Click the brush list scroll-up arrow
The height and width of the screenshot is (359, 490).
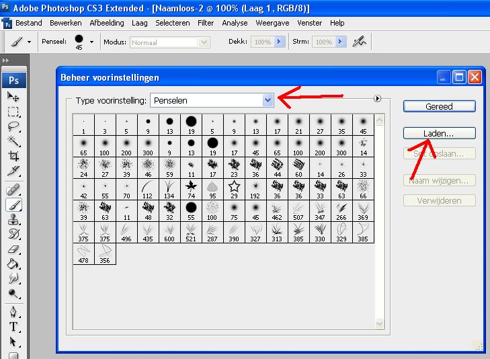pos(379,120)
